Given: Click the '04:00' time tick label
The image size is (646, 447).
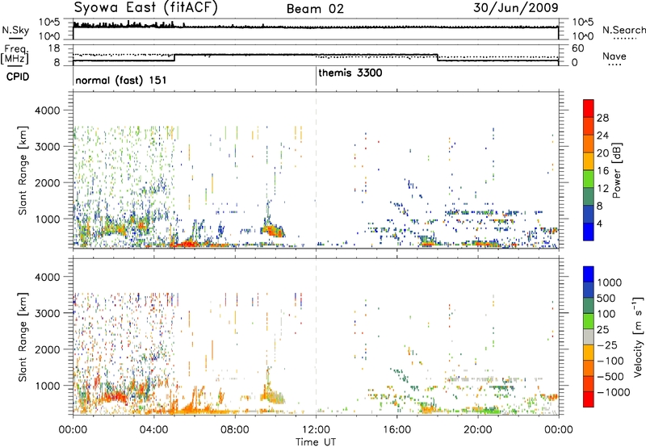Looking at the screenshot, I should (153, 430).
